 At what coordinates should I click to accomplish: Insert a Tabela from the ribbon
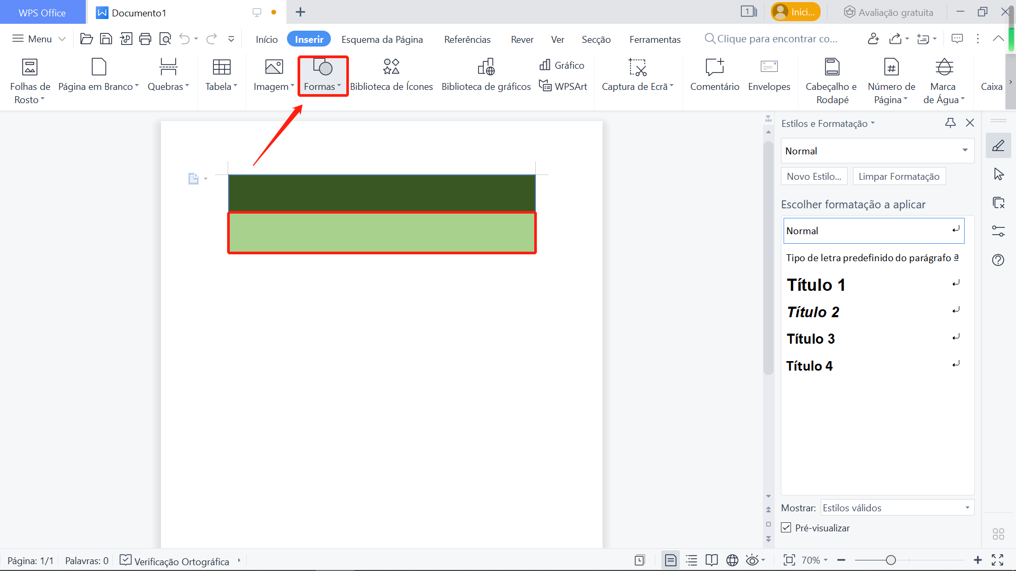[x=221, y=75]
